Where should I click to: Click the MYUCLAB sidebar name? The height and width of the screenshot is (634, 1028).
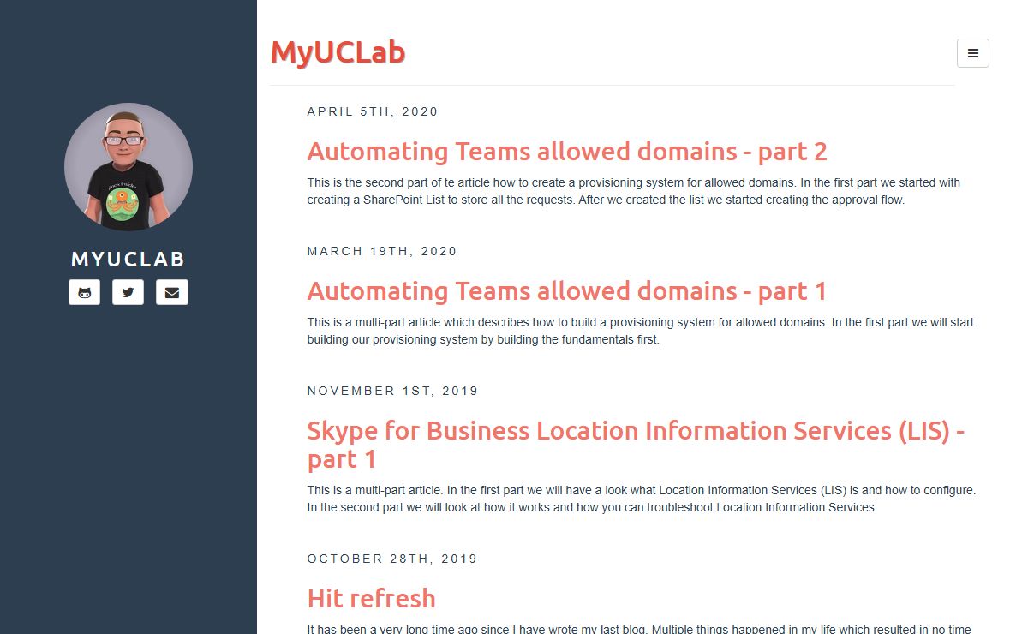[128, 260]
